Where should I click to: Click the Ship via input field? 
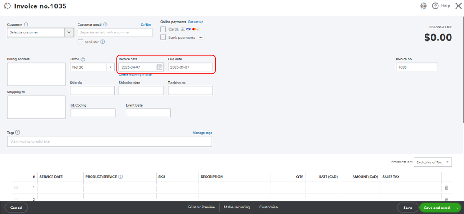(x=92, y=91)
